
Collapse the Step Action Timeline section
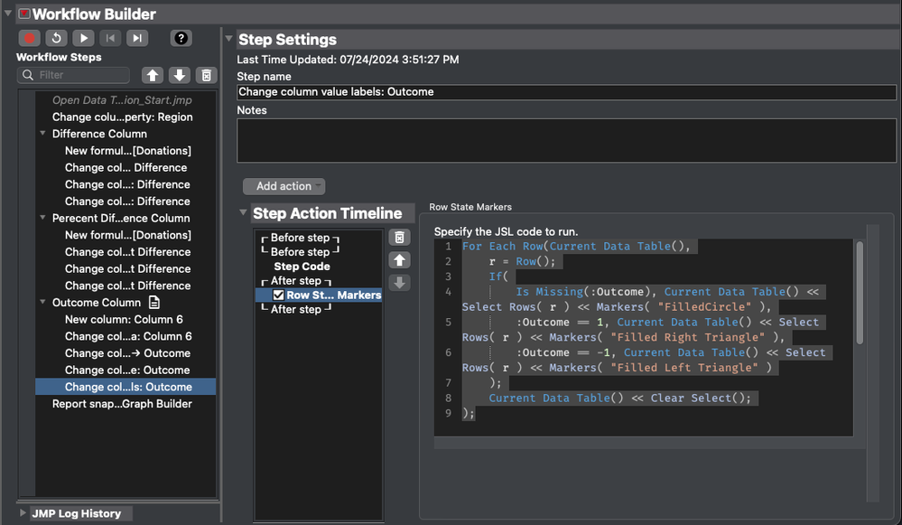click(x=244, y=212)
